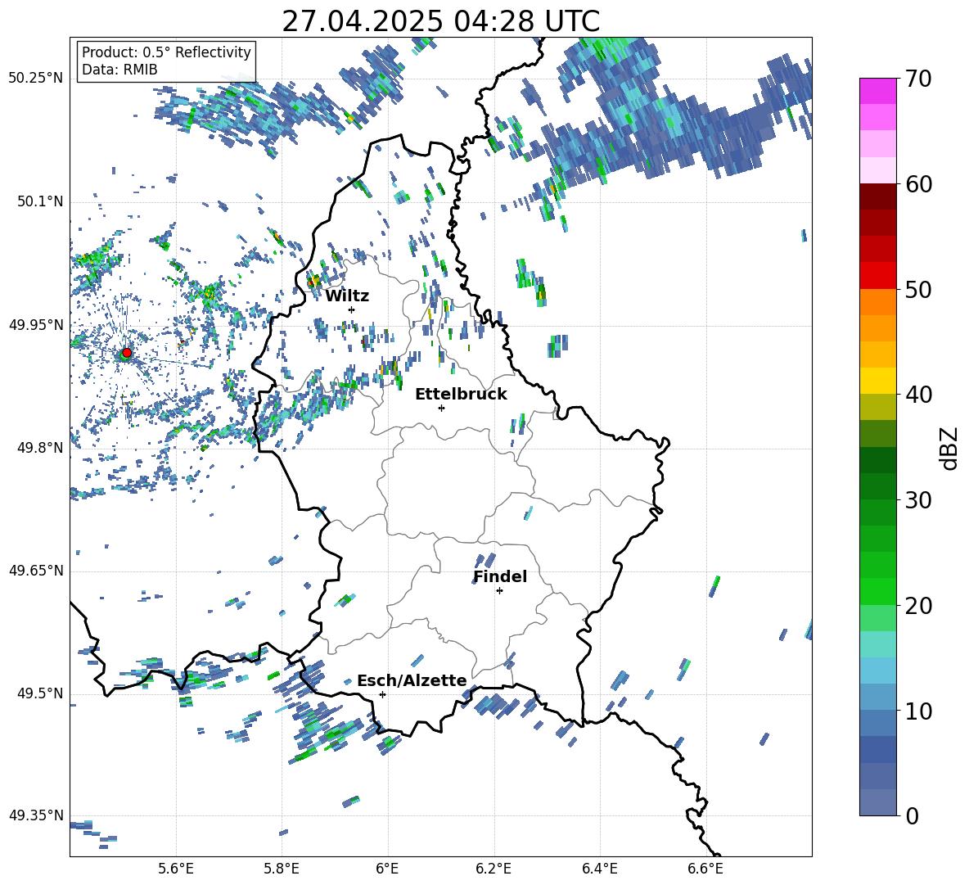The width and height of the screenshot is (969, 885).
Task: Click the longitude label 5.6°E
Action: (176, 869)
